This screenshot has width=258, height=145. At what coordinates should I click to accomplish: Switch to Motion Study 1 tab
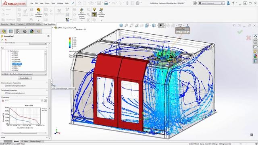[36, 141]
